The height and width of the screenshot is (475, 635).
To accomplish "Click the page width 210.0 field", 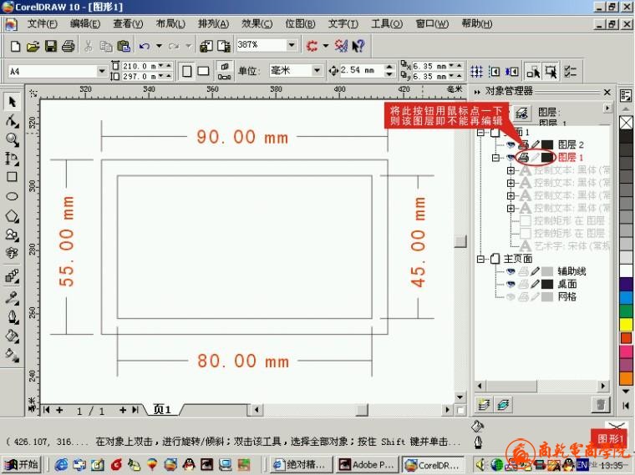I will [x=140, y=66].
